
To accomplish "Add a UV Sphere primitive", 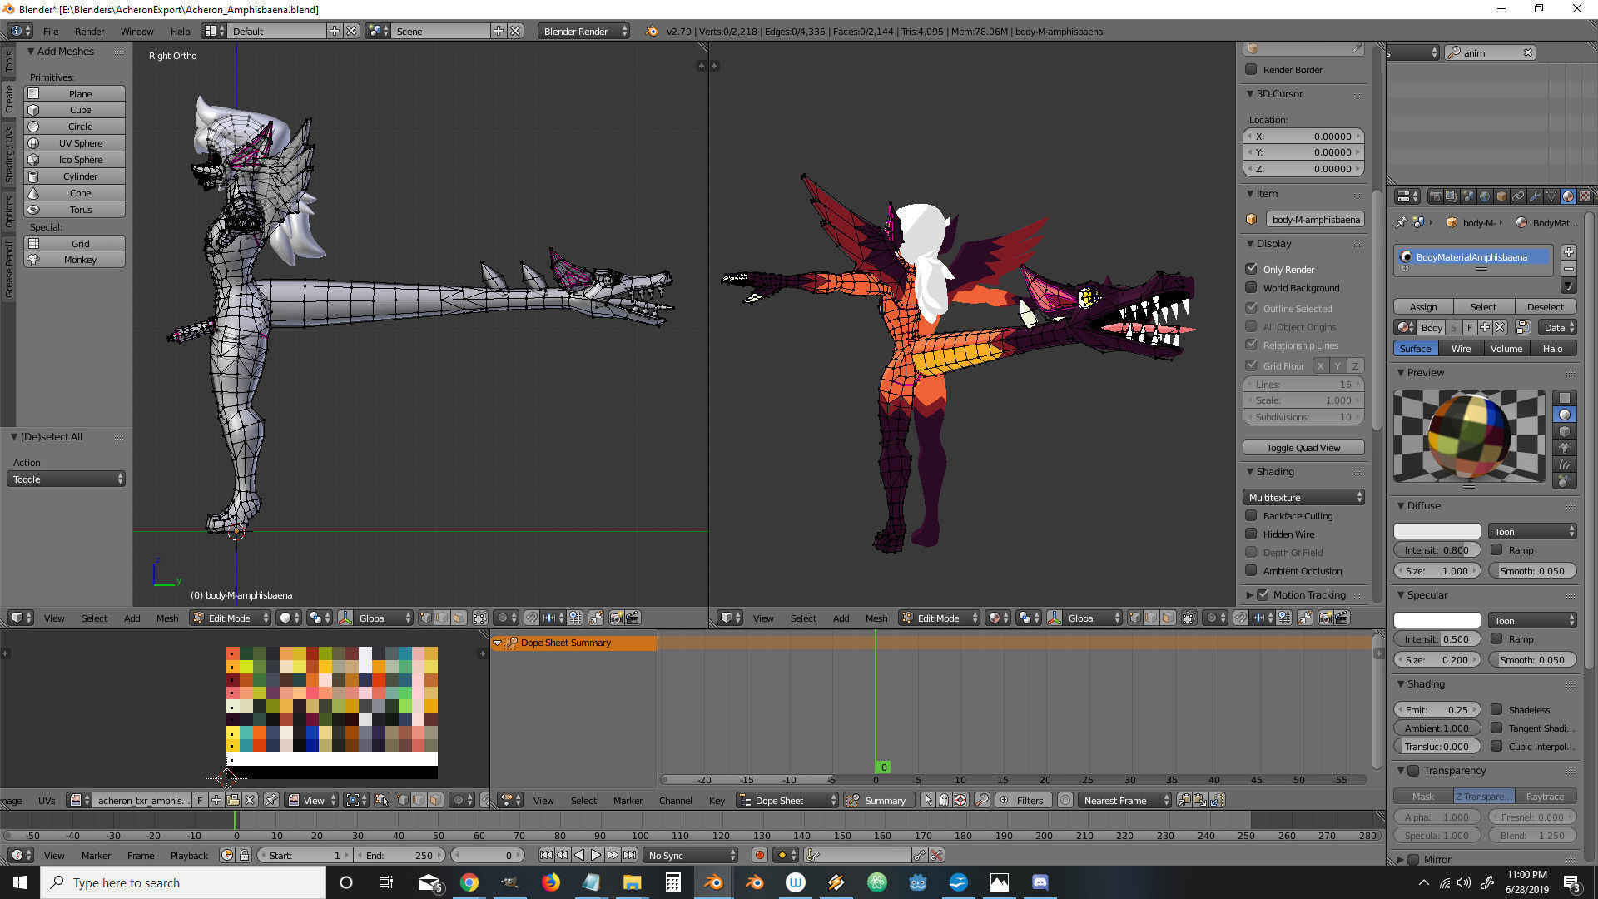I will (x=75, y=143).
